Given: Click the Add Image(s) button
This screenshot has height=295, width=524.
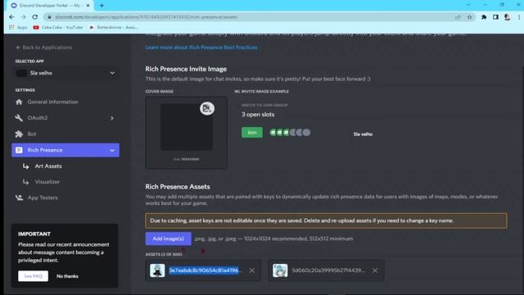Looking at the screenshot, I should click(168, 238).
